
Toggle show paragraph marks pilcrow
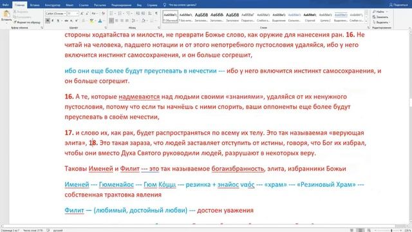coord(156,14)
